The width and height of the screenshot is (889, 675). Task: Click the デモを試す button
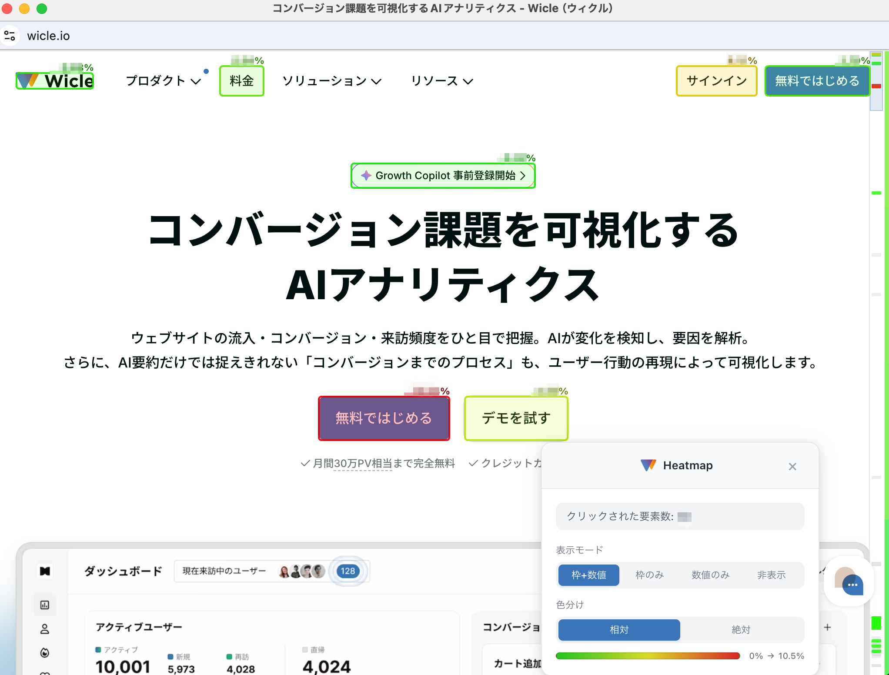[x=516, y=418]
